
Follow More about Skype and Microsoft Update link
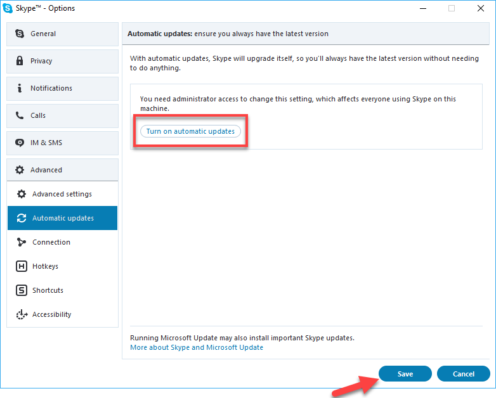tap(197, 347)
